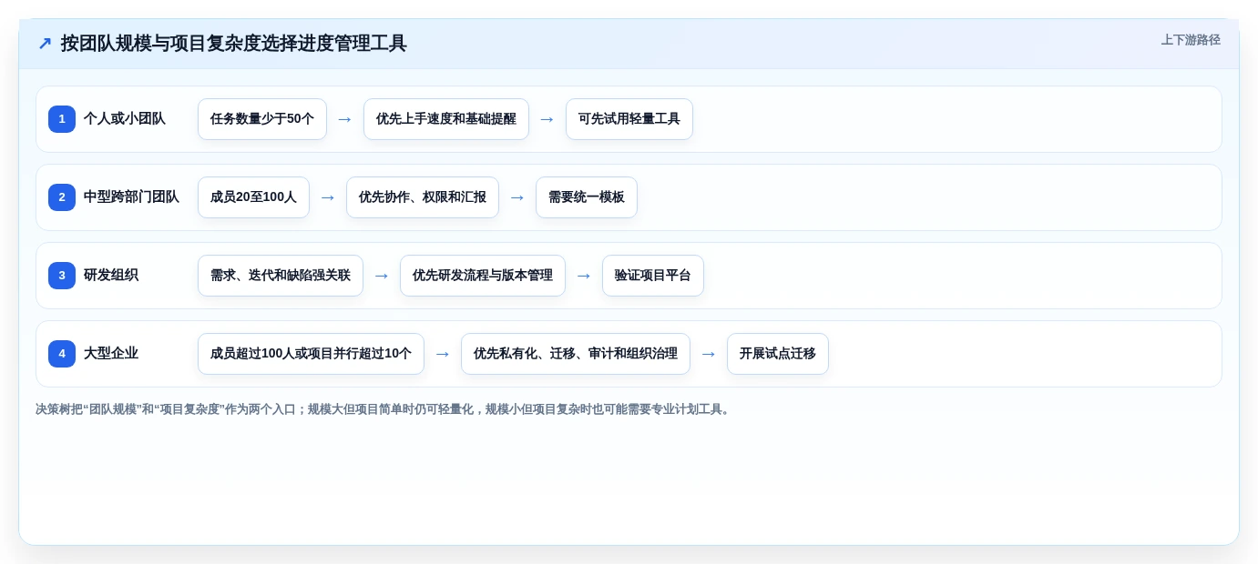Click the 个人或小团队 row label
Screen dimensions: 1258x564
coord(125,119)
